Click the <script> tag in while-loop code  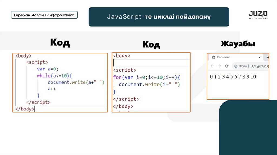pos(37,62)
